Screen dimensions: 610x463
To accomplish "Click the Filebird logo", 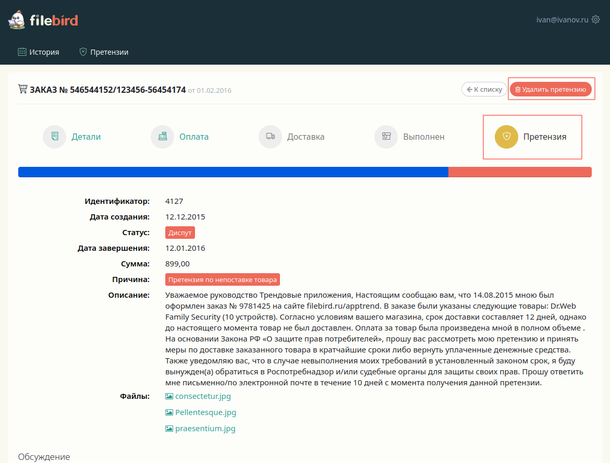I will (43, 20).
